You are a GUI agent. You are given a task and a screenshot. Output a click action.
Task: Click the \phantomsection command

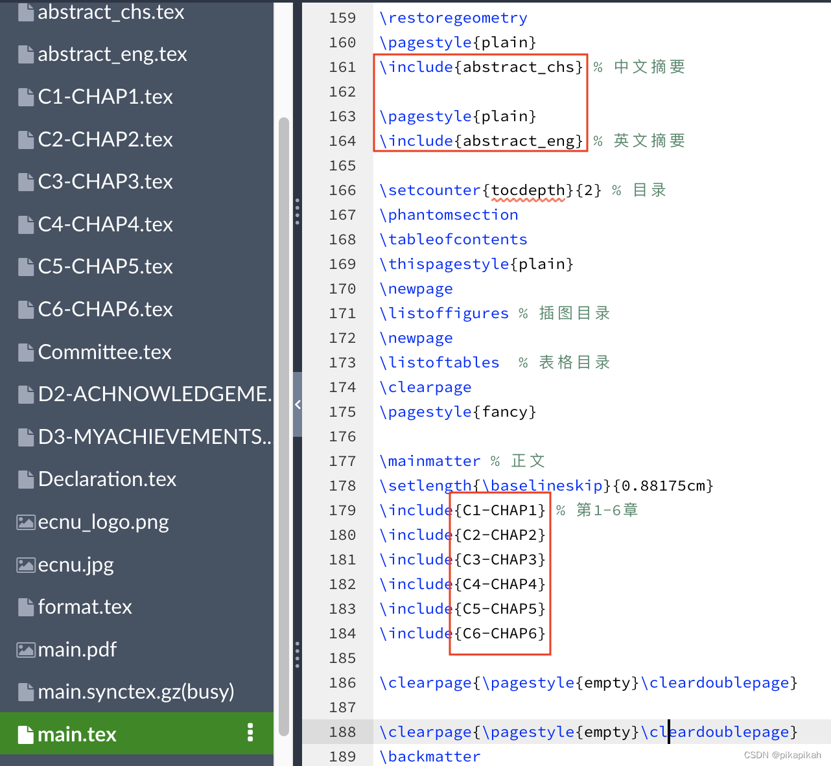point(449,215)
